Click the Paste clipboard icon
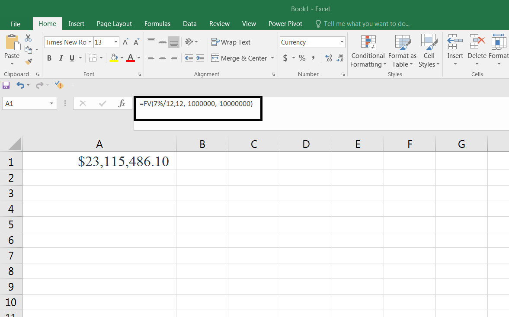The width and height of the screenshot is (509, 317). click(x=13, y=42)
